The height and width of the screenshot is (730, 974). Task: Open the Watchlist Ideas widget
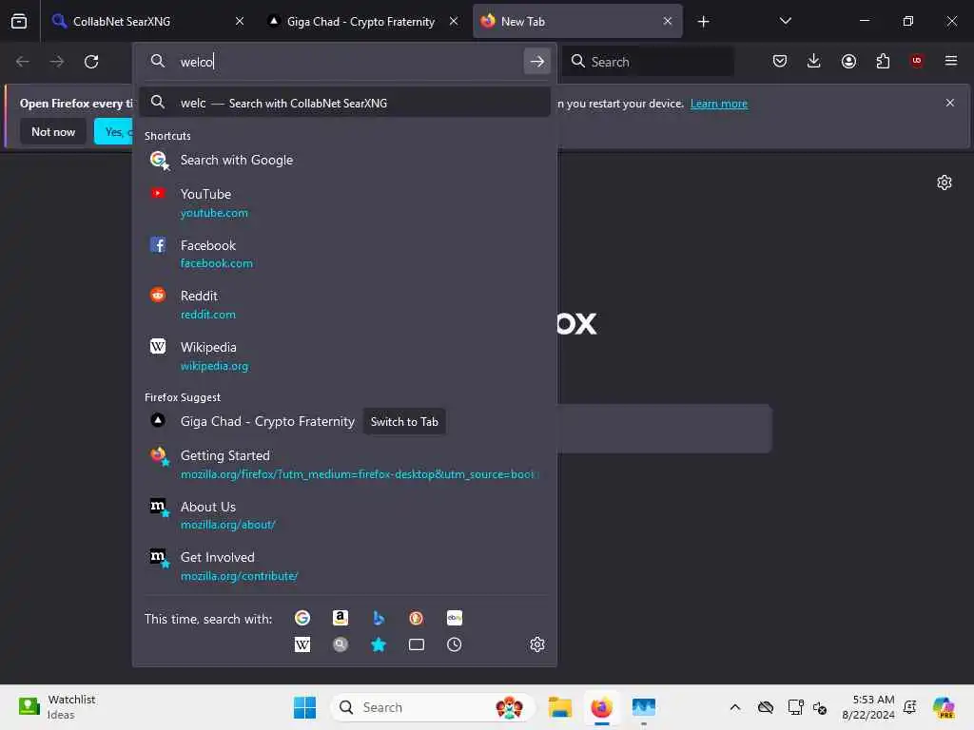click(x=56, y=707)
